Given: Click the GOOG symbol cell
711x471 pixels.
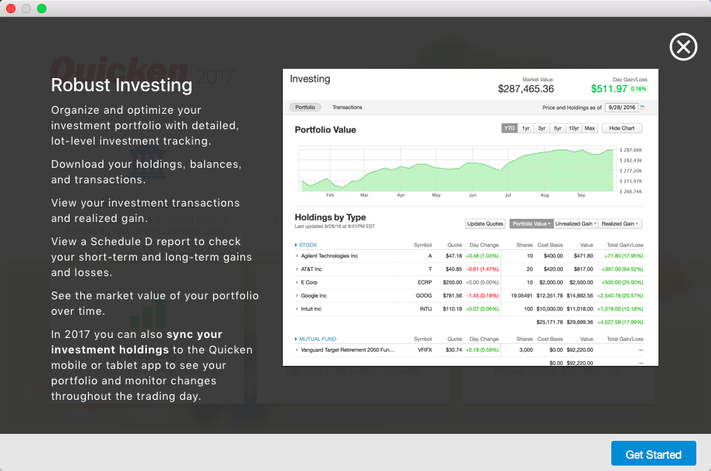Looking at the screenshot, I should [x=424, y=295].
